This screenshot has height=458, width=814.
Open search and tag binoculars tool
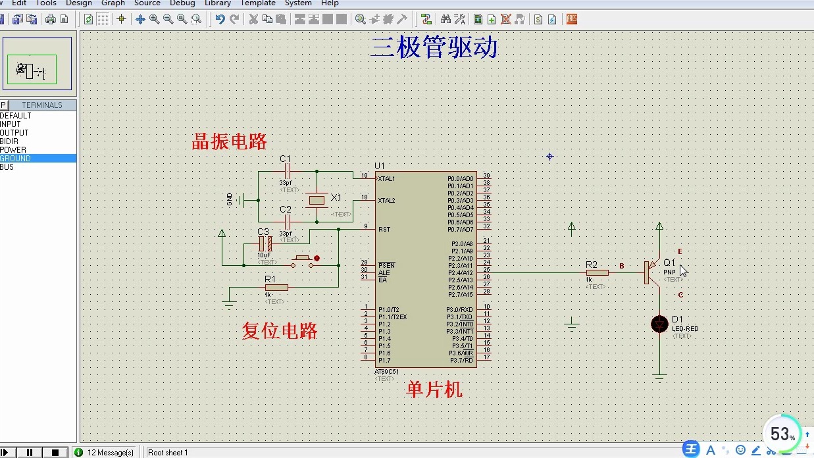click(x=445, y=19)
